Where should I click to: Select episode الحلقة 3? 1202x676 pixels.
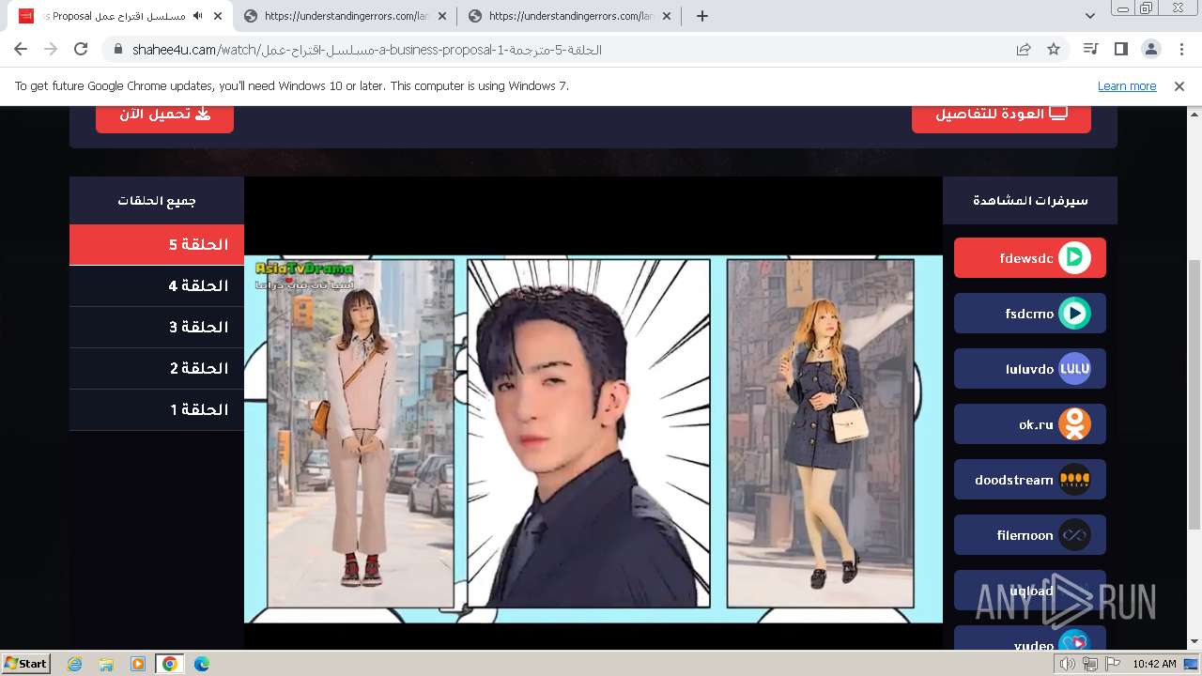pyautogui.click(x=157, y=327)
